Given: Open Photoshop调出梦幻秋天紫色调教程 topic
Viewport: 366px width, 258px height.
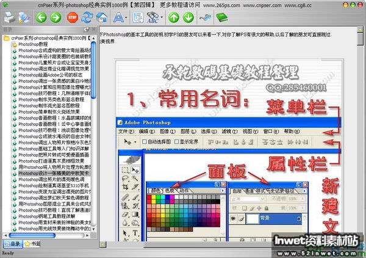Looking at the screenshot, I should coord(54,198).
